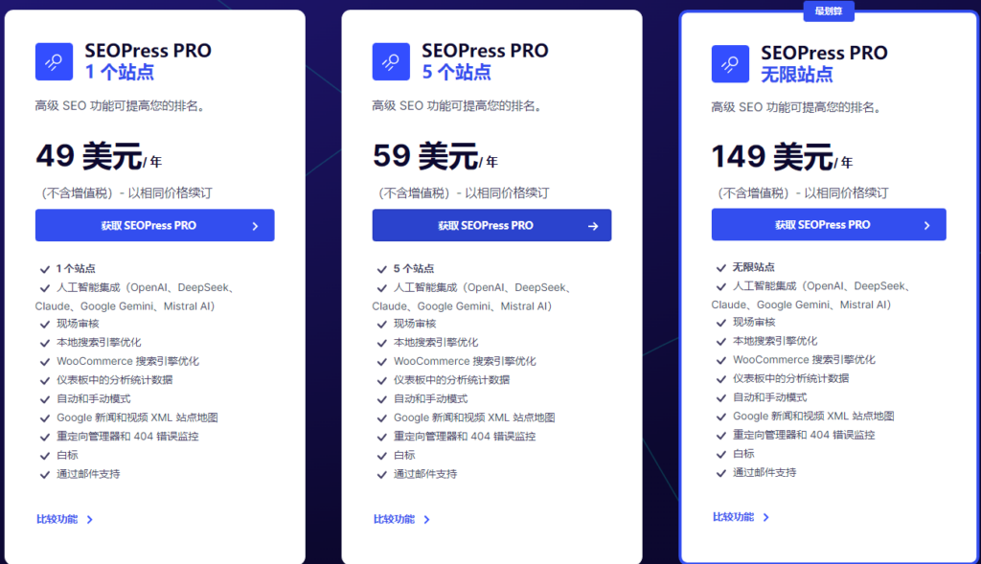Get SEOPress PRO for 149 美元 plan
981x564 pixels.
coord(829,224)
